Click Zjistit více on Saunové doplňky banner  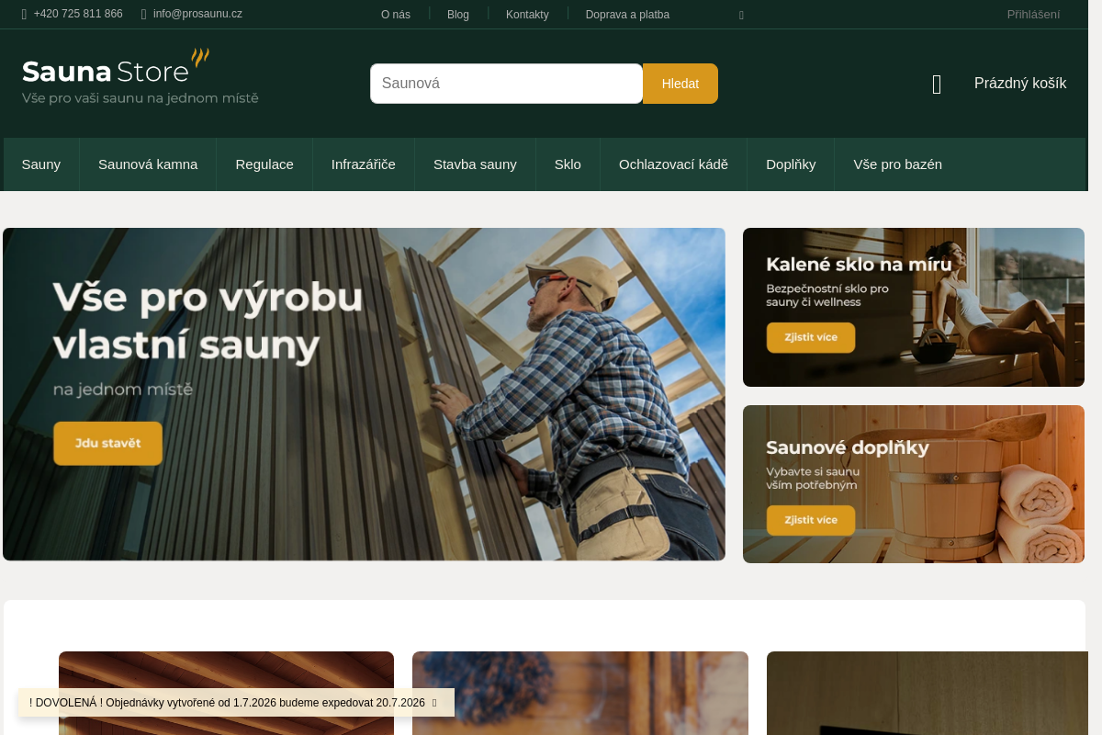pos(811,520)
